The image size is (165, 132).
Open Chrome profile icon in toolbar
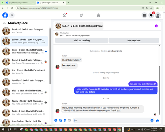click(x=157, y=8)
